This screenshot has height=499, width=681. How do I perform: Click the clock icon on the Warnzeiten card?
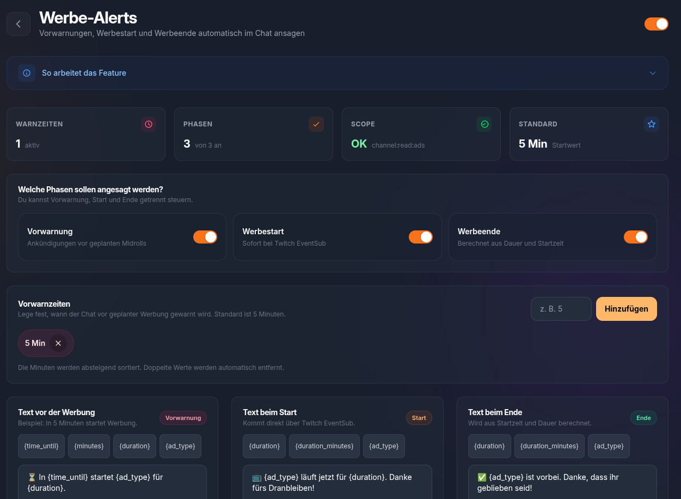point(149,124)
